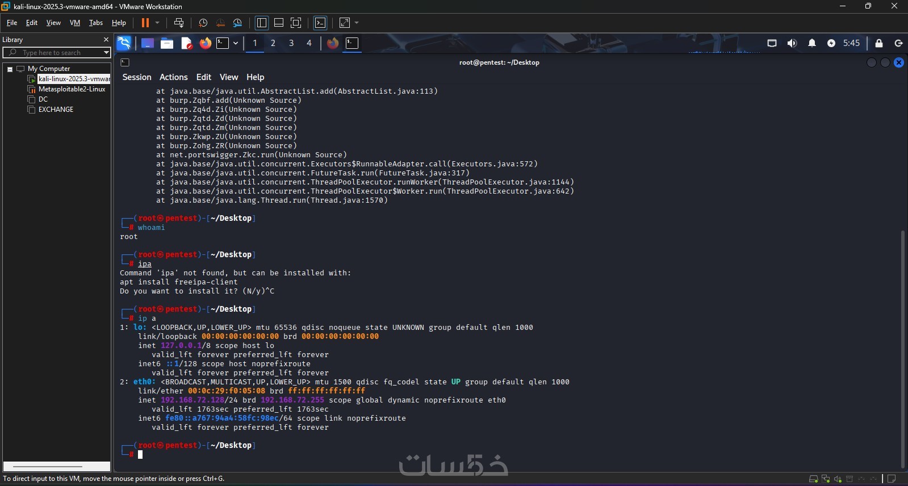Enter full screen mode for VM
The image size is (908, 486).
pyautogui.click(x=296, y=23)
